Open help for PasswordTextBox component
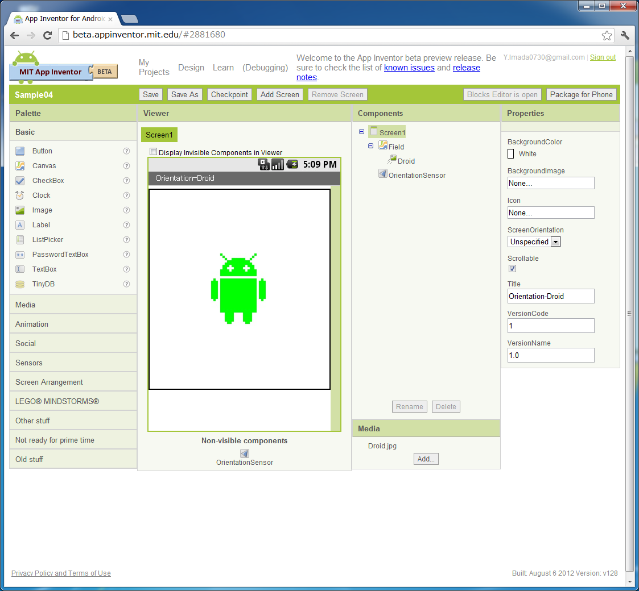Screen dimensions: 639x591 126,255
